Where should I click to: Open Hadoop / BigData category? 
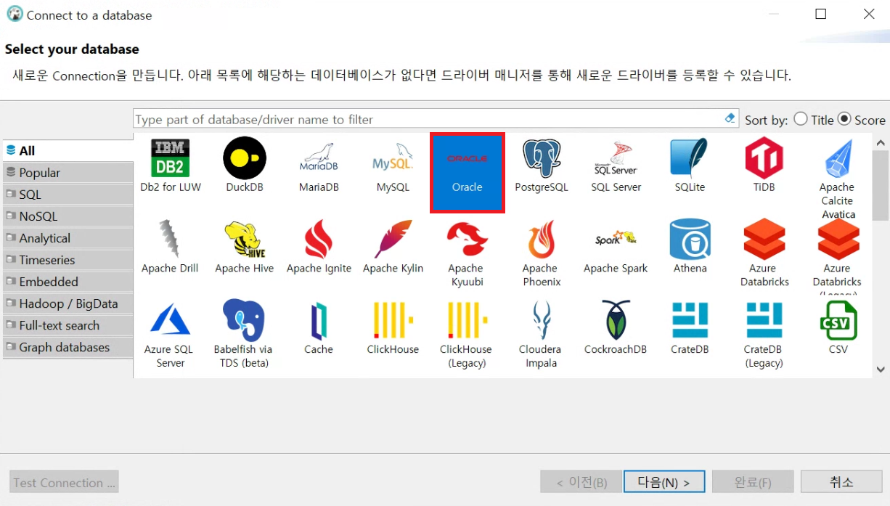67,303
